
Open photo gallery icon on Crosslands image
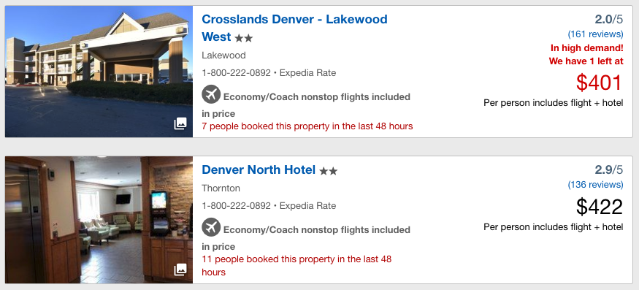click(180, 123)
